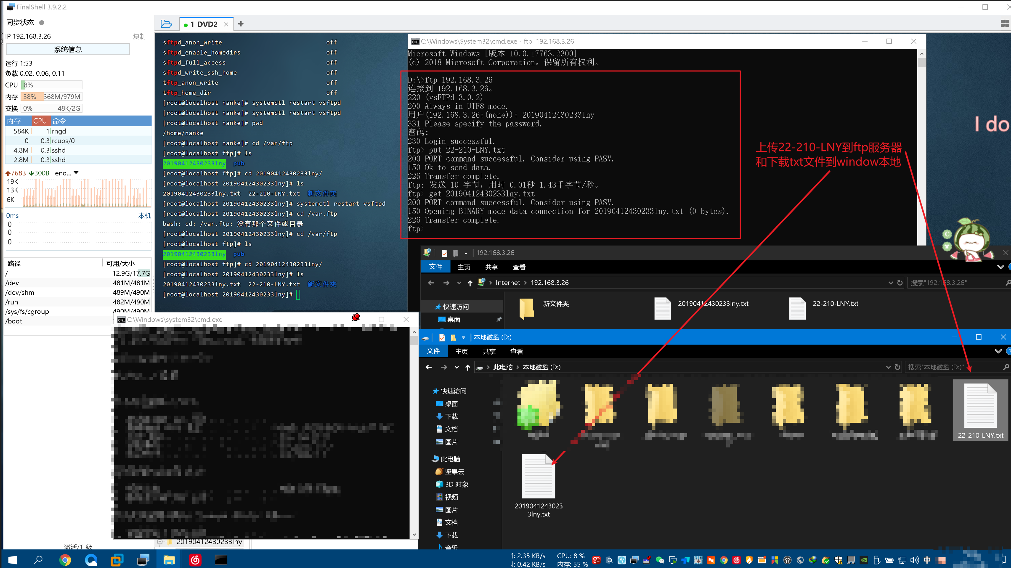1011x568 pixels.
Task: Sort process list by CPU column
Action: 40,121
